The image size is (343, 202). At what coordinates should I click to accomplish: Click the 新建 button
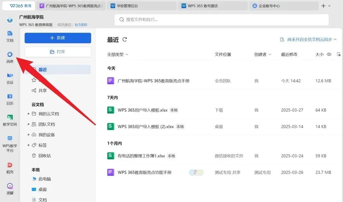58,38
